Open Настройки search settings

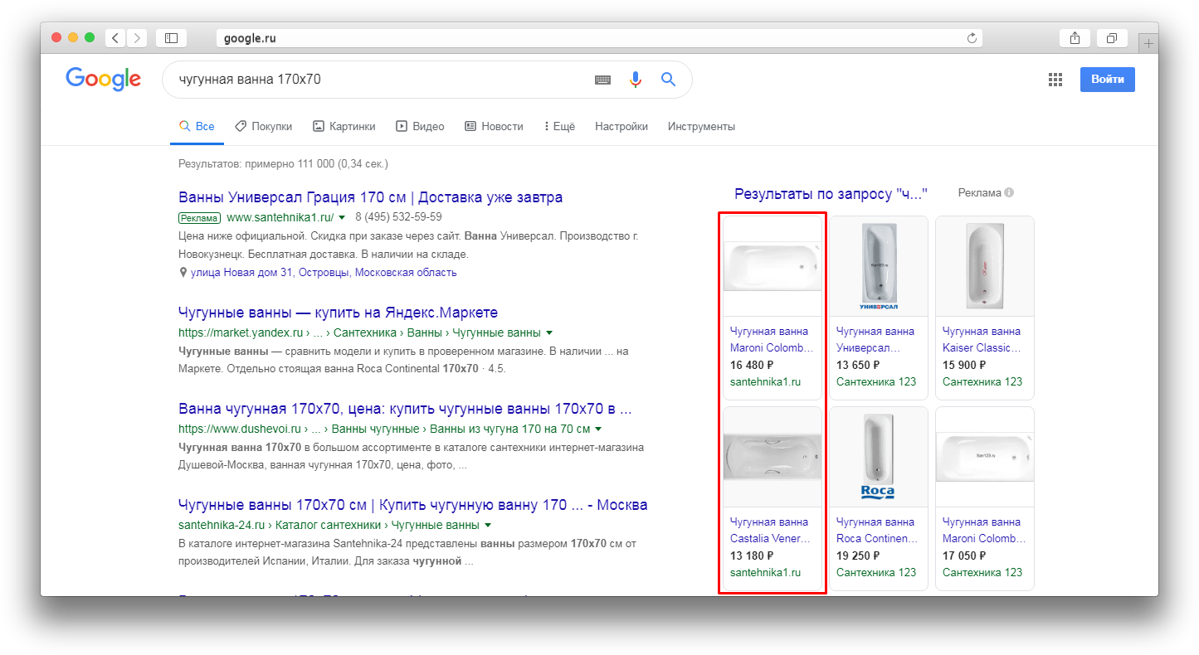click(621, 126)
